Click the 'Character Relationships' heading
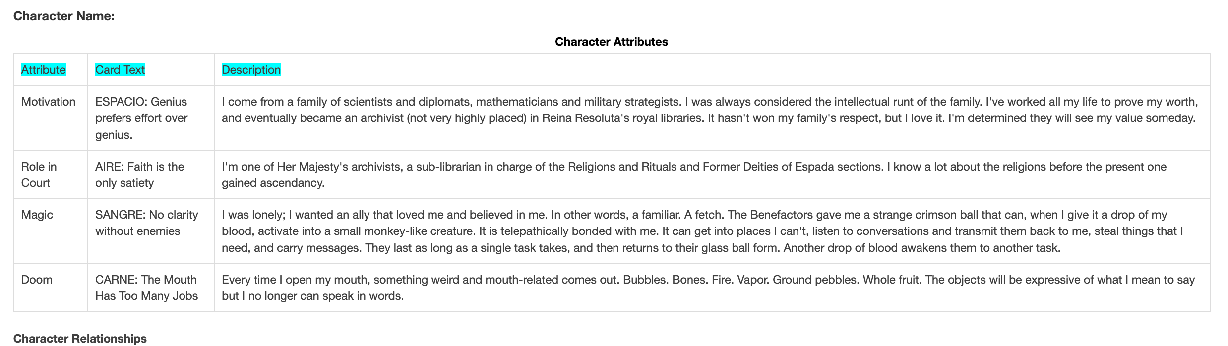 (x=80, y=339)
